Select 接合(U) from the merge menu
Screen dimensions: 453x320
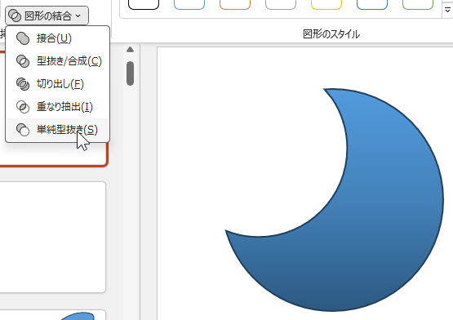58,38
